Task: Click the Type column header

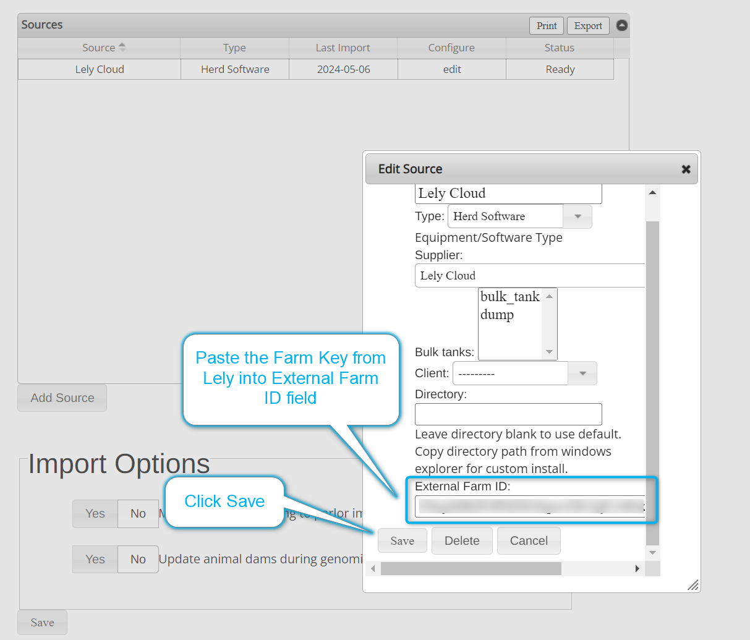Action: (234, 48)
